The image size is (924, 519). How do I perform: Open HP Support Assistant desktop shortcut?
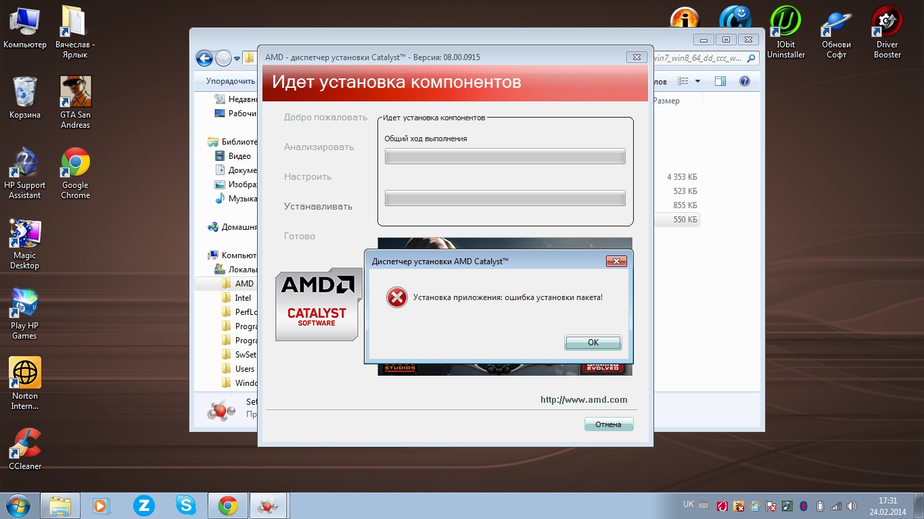coord(25,173)
